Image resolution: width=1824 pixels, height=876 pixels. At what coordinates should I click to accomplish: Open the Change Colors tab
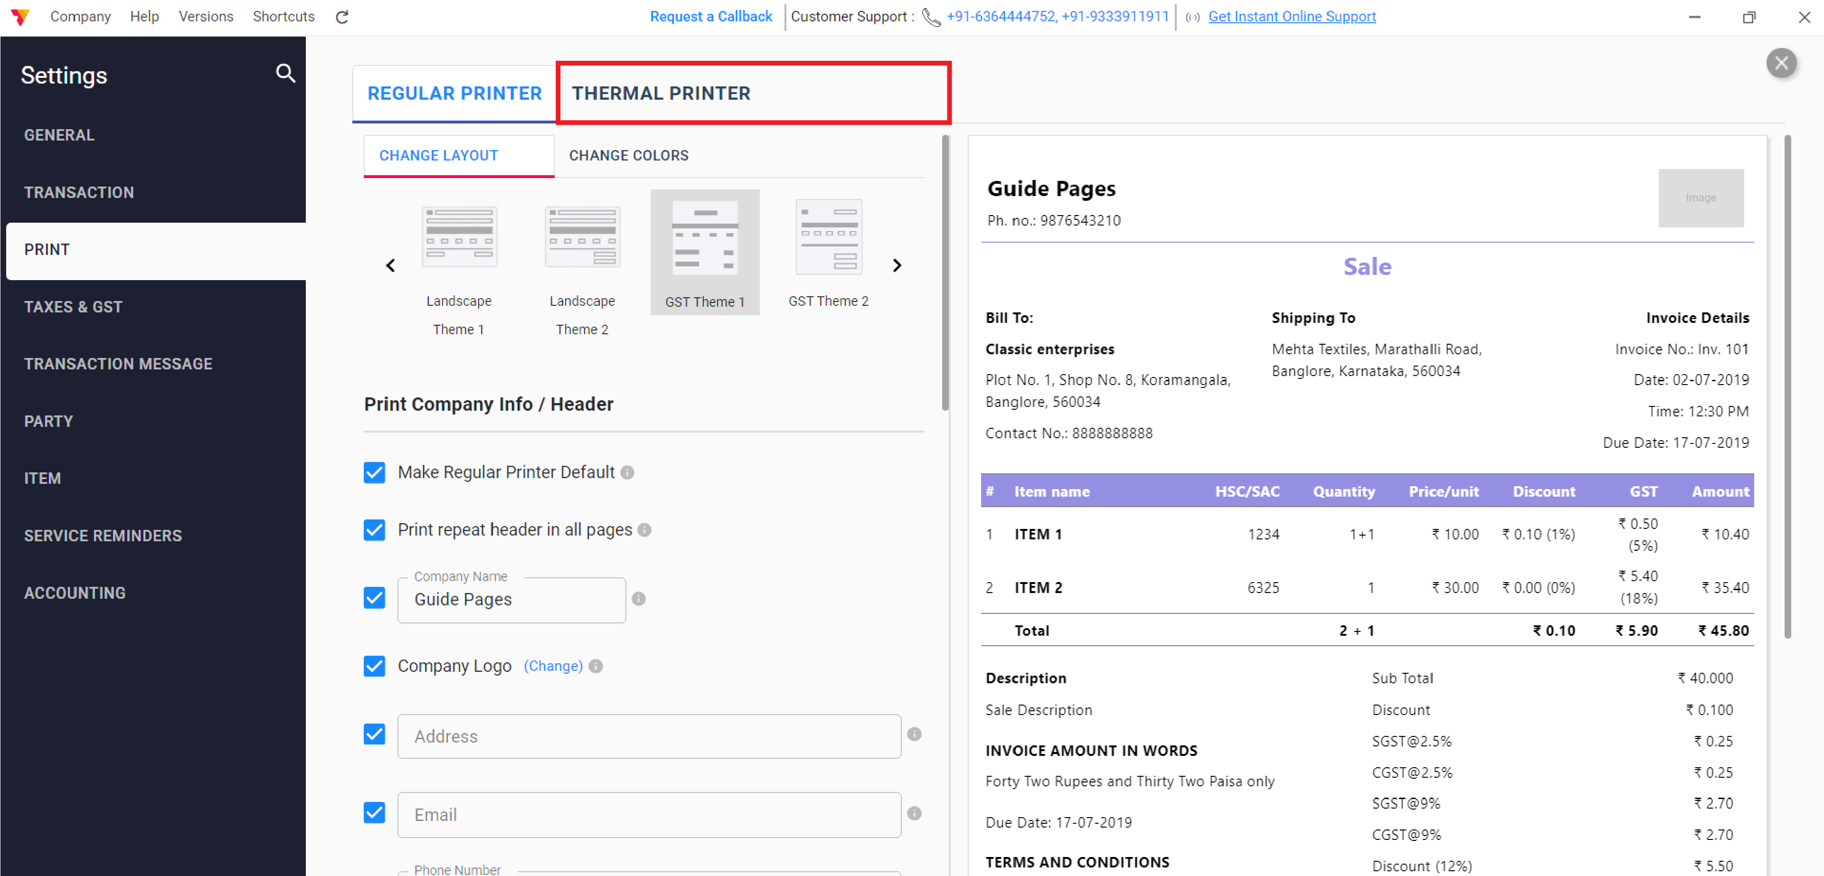pos(628,156)
